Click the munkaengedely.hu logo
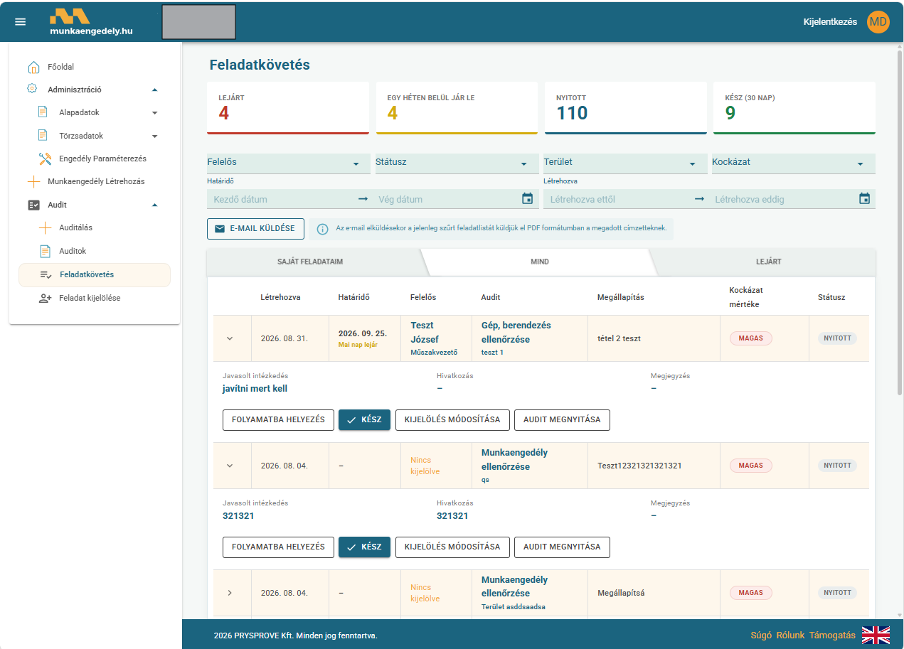The height and width of the screenshot is (649, 904). (91, 22)
